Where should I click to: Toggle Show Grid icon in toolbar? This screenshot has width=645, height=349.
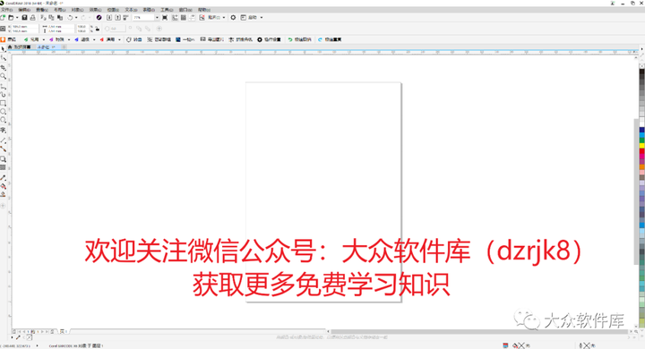tap(184, 17)
